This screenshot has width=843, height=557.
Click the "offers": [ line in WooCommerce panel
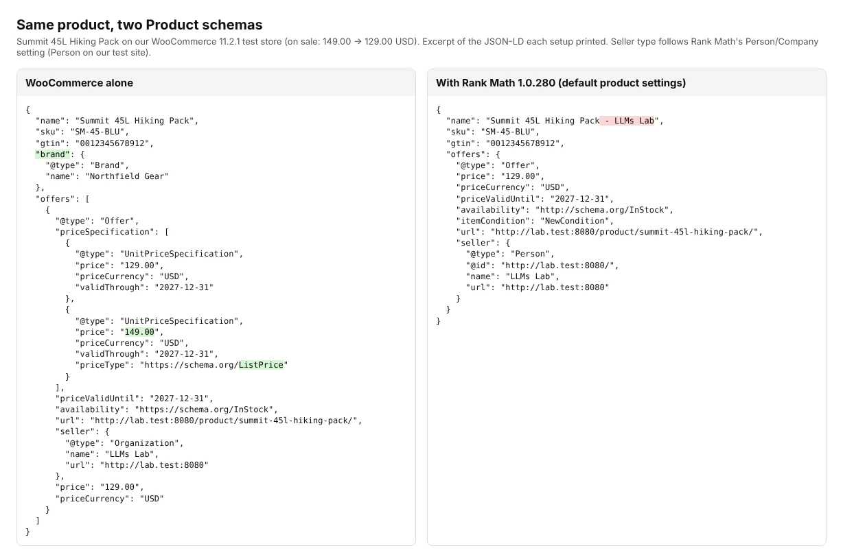(63, 199)
